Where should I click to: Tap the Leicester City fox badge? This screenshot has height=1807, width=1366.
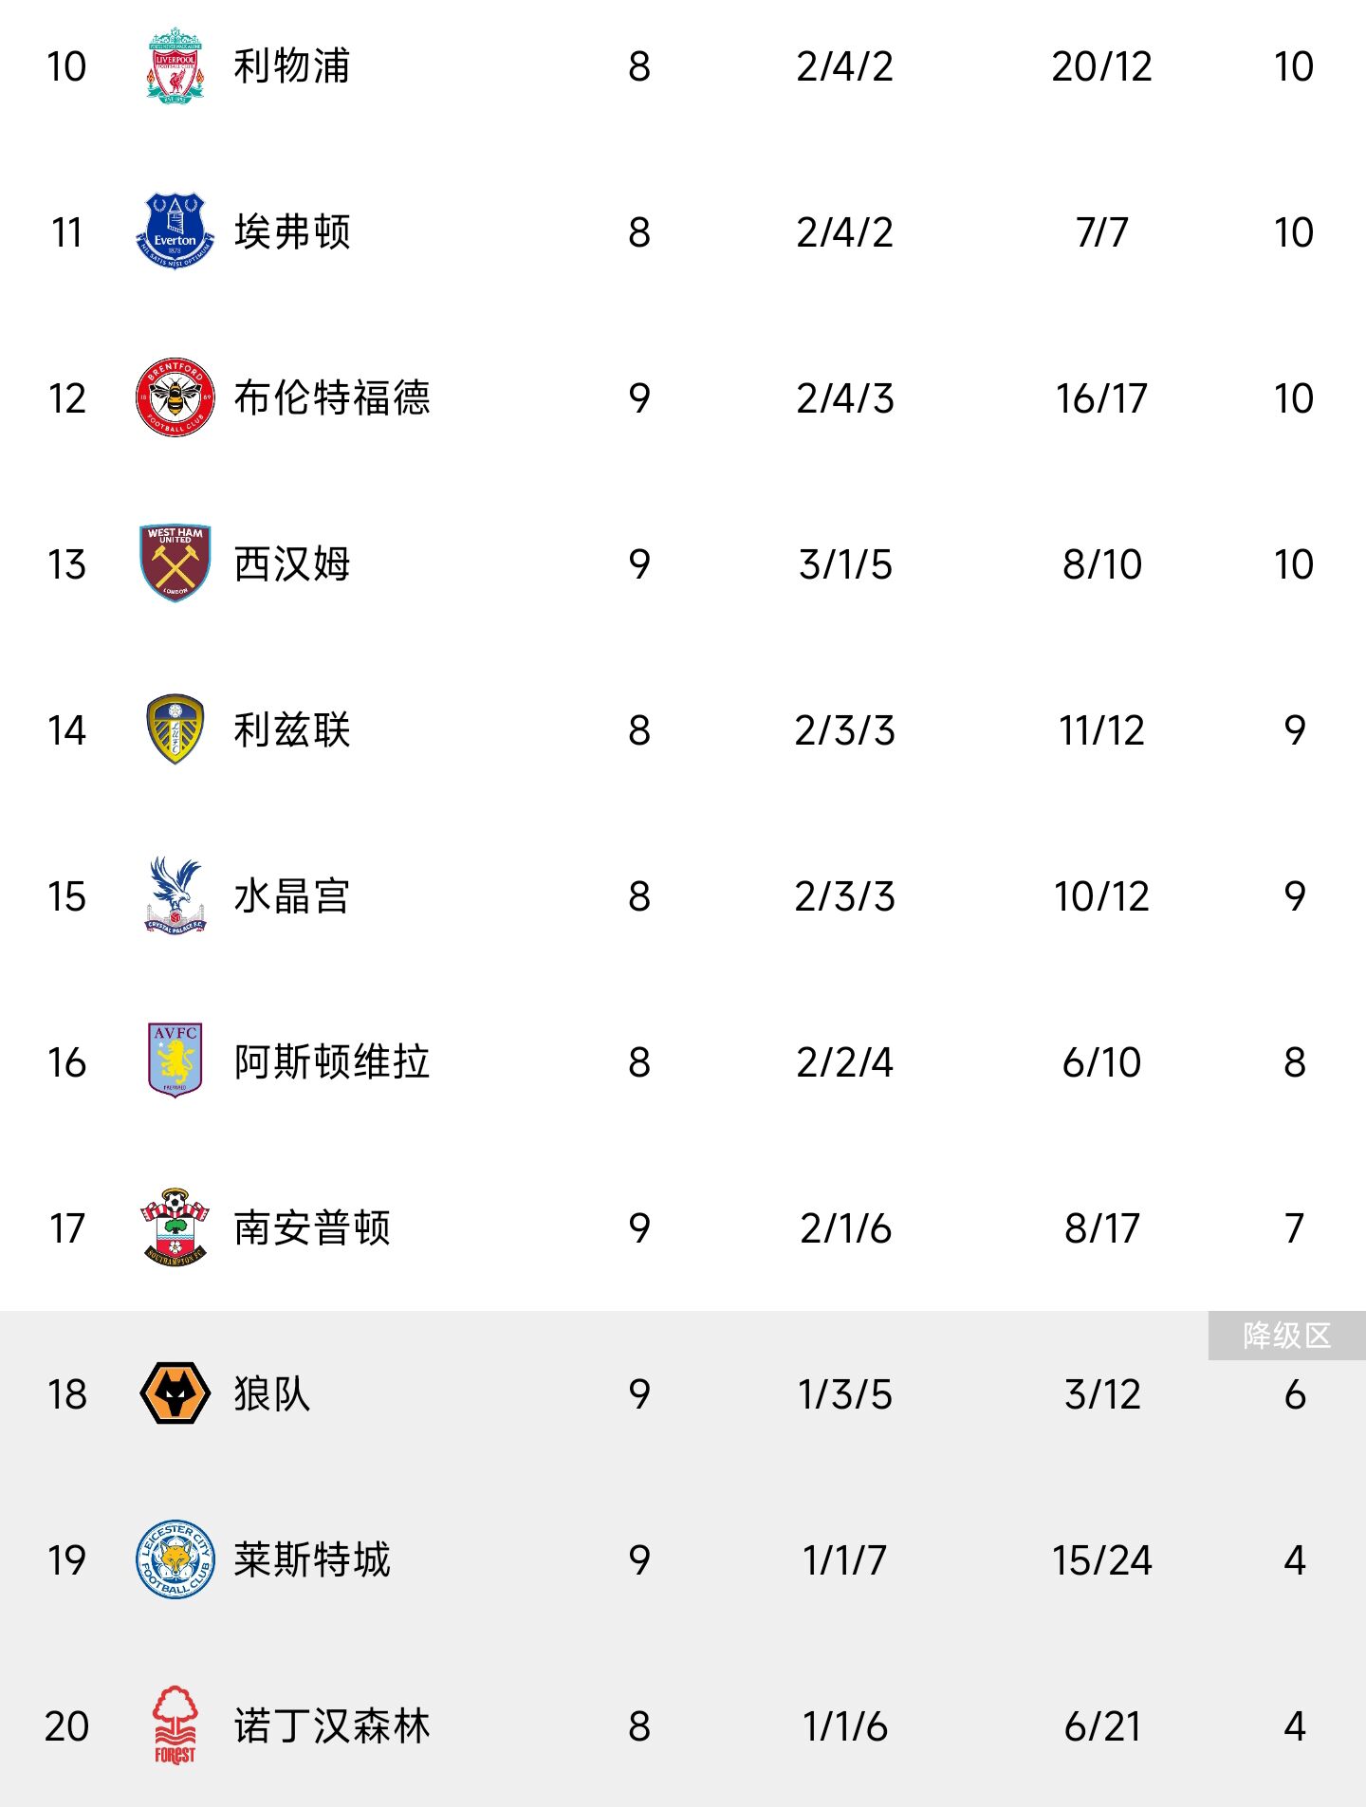[175, 1559]
